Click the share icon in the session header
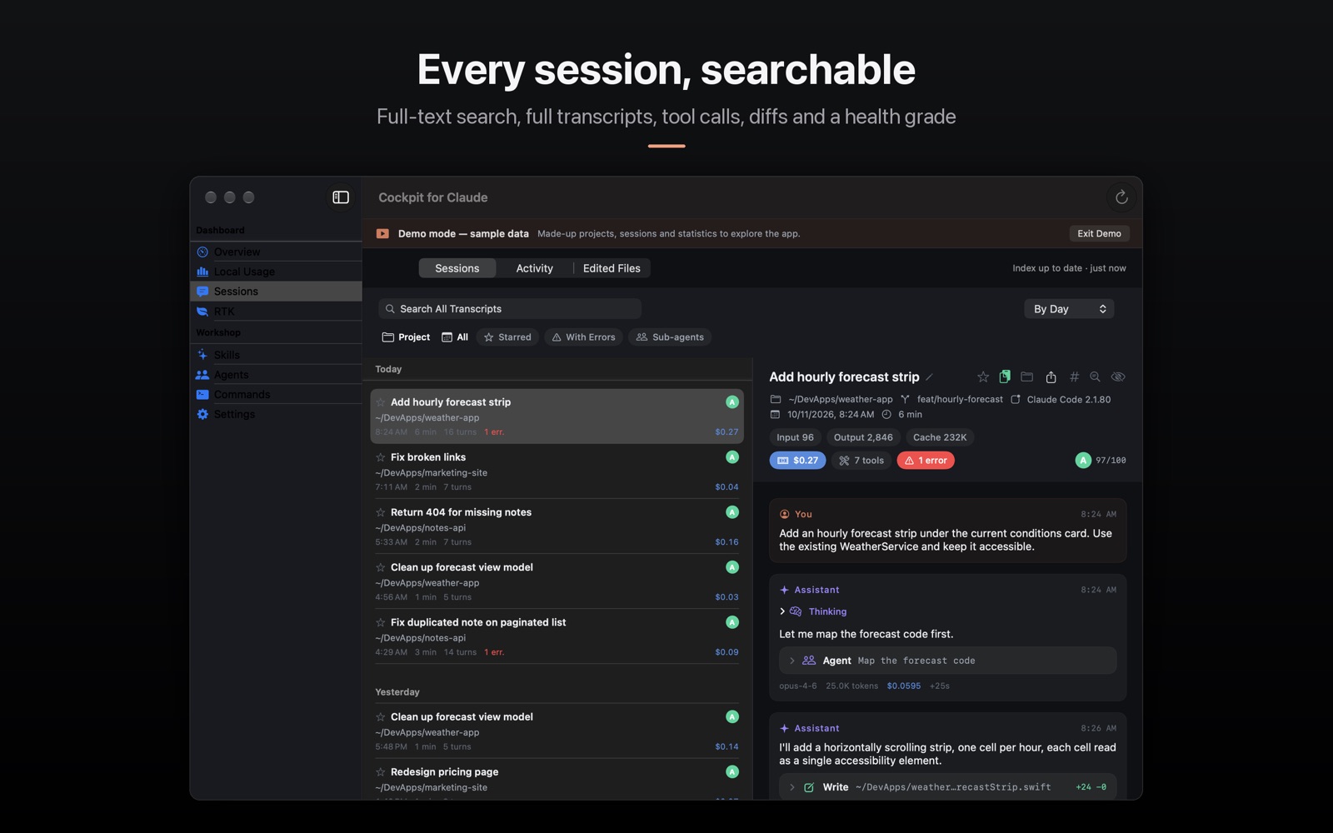The image size is (1333, 833). 1051,377
